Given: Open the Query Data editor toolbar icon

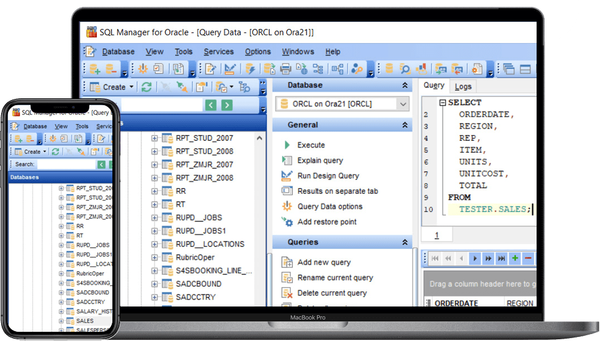Looking at the screenshot, I should 210,69.
